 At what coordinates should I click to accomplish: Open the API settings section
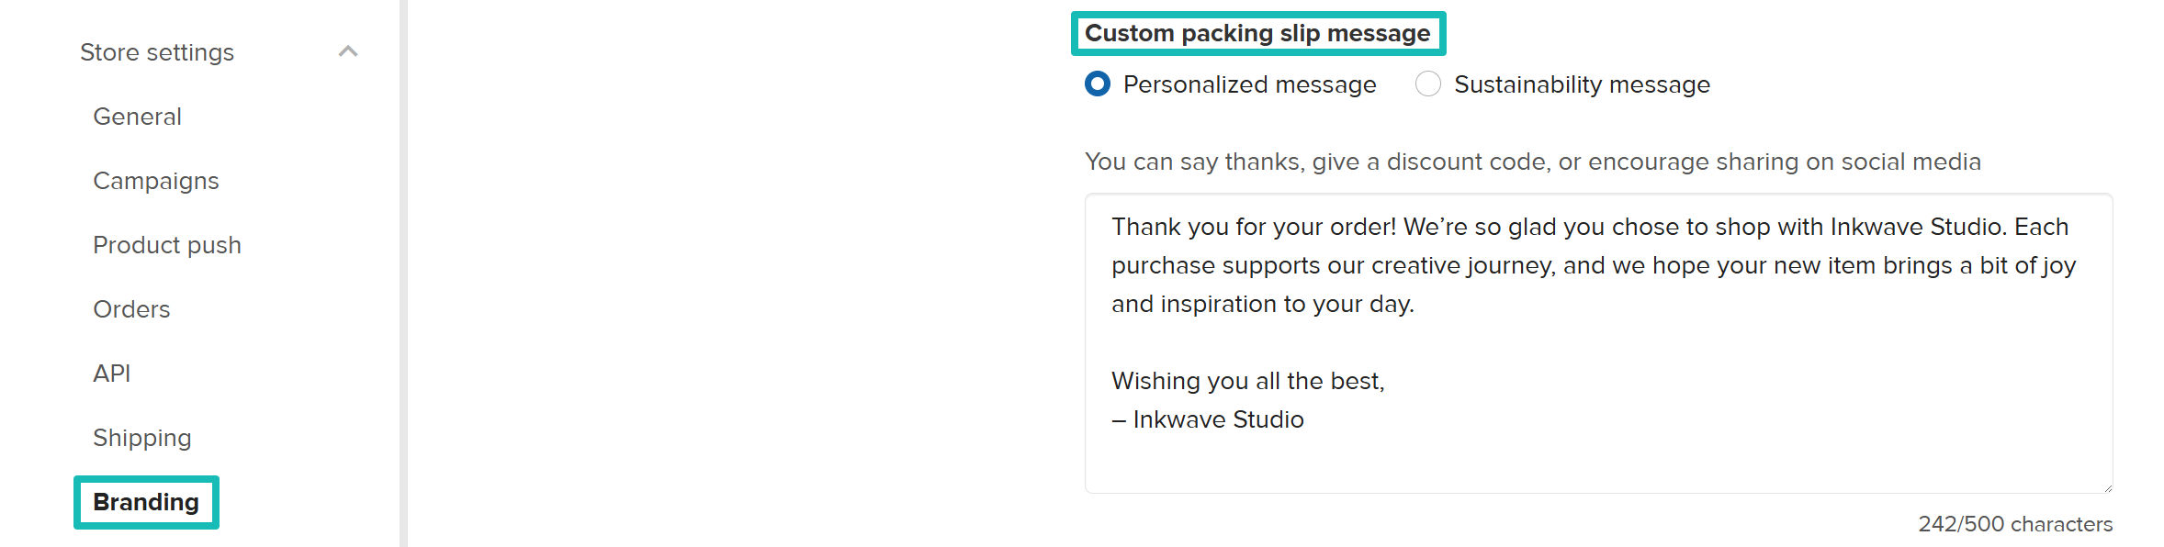(x=111, y=374)
